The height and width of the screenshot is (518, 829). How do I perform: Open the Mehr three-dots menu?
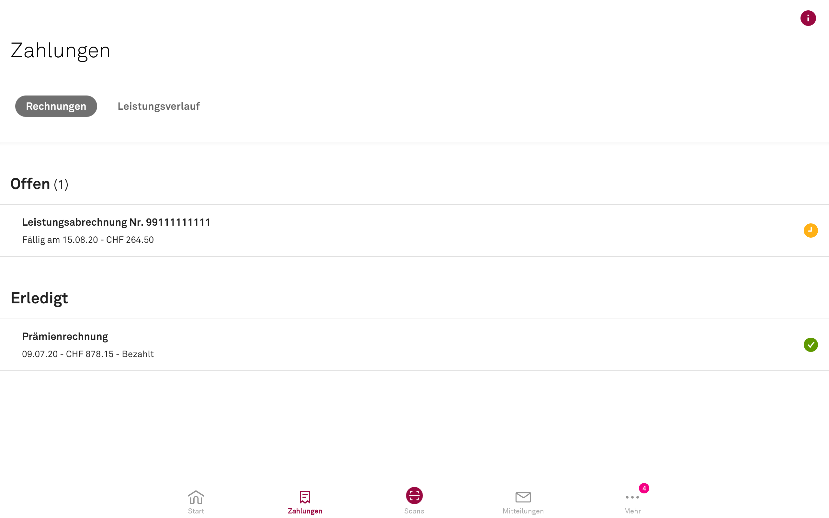click(632, 497)
